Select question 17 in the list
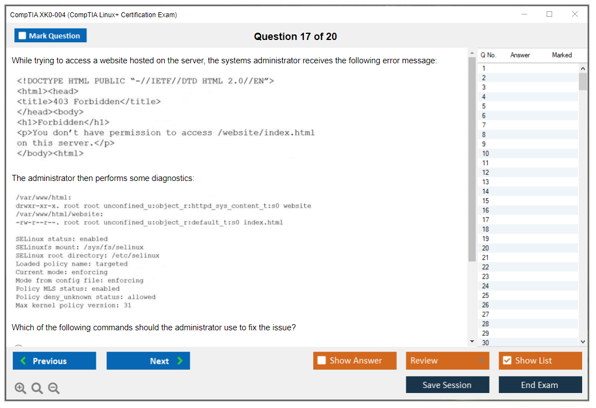The width and height of the screenshot is (596, 408). pyautogui.click(x=486, y=220)
